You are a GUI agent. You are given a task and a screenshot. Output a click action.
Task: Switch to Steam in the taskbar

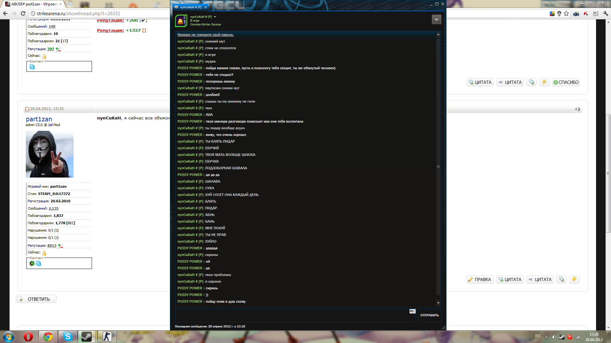87,337
